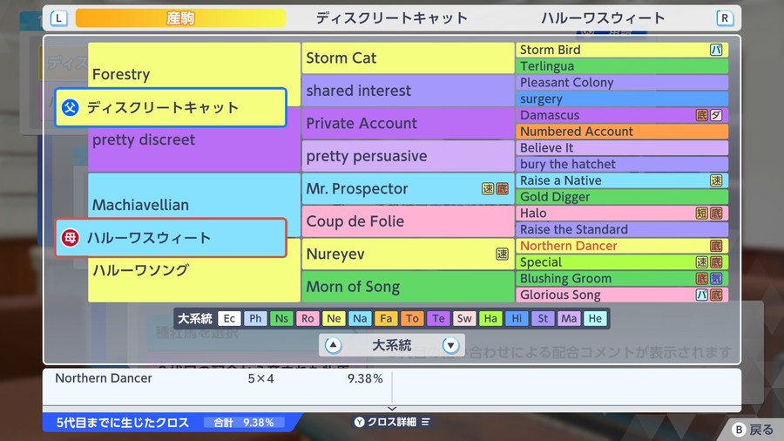This screenshot has width=784, height=441.
Task: Switch to the ハルーワスウィート tab
Action: tap(603, 18)
